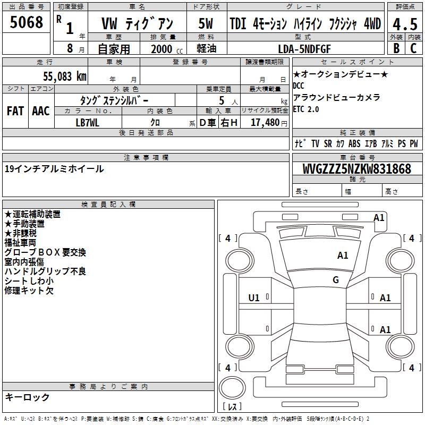Select カワ leather equipment code
This screenshot has width=425, height=425.
click(x=340, y=143)
